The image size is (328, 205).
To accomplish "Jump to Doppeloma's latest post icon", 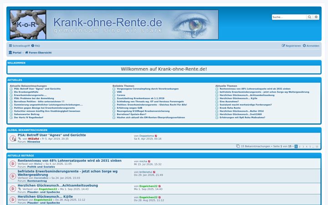I will pos(156,136).
